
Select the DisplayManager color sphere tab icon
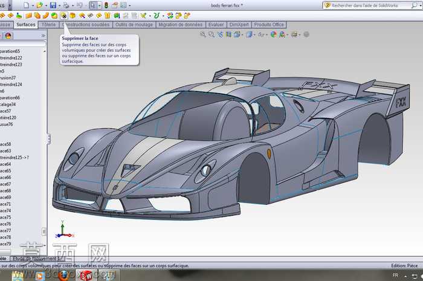click(8, 36)
